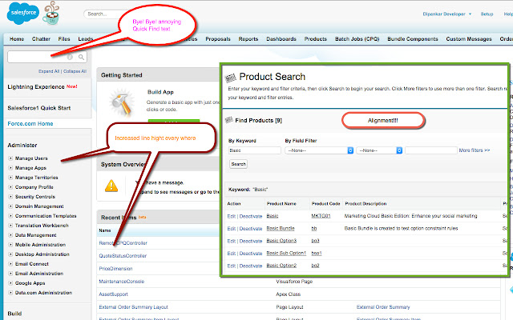Expand Google Apps node
The height and width of the screenshot is (320, 513).
point(10,283)
